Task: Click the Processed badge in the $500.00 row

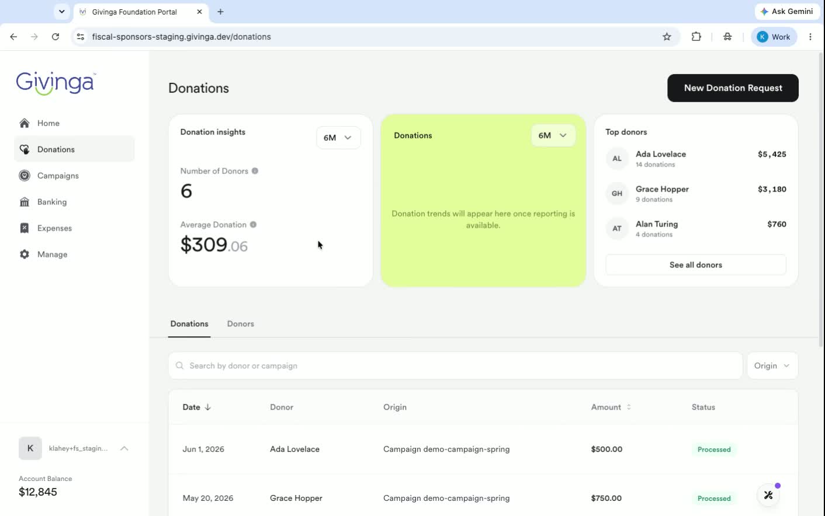Action: coord(714,449)
